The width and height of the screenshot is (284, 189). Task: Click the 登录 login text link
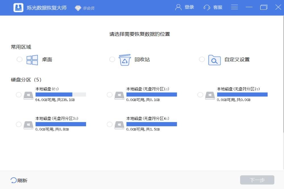point(189,7)
